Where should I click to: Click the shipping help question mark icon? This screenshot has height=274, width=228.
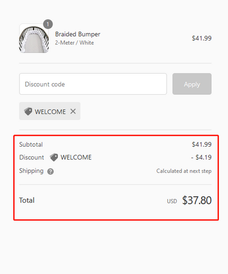point(50,171)
